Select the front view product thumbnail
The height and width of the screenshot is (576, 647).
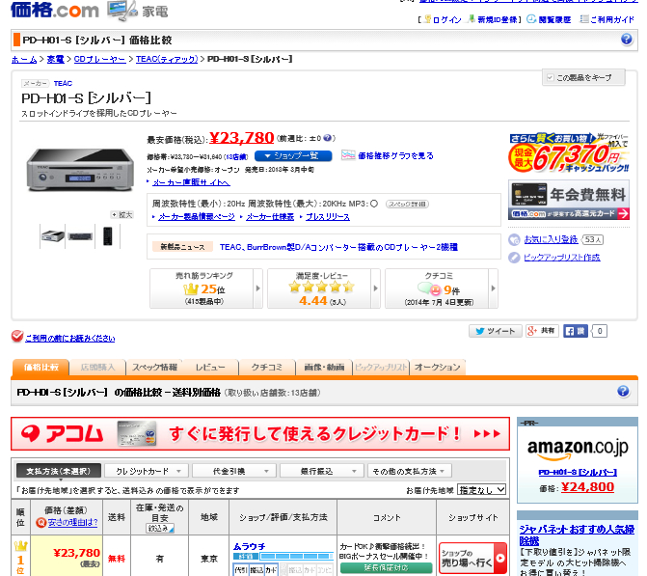pyautogui.click(x=80, y=236)
